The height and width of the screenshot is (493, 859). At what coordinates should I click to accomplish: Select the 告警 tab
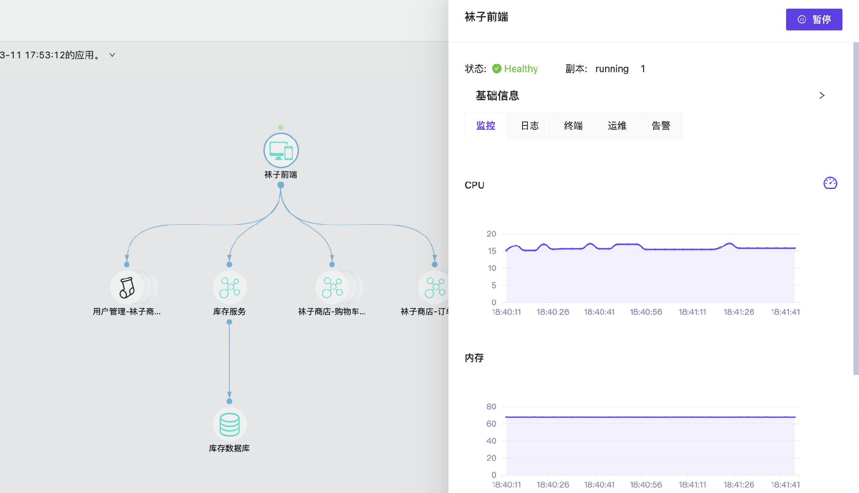(661, 126)
